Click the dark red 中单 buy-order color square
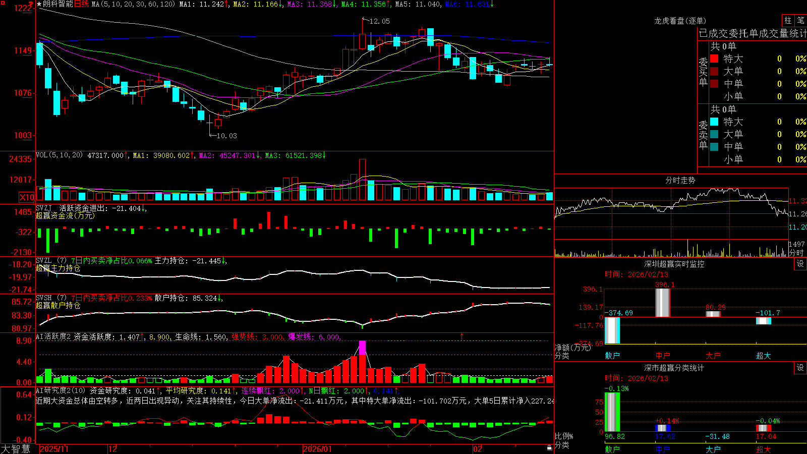This screenshot has width=807, height=454. pyautogui.click(x=714, y=84)
